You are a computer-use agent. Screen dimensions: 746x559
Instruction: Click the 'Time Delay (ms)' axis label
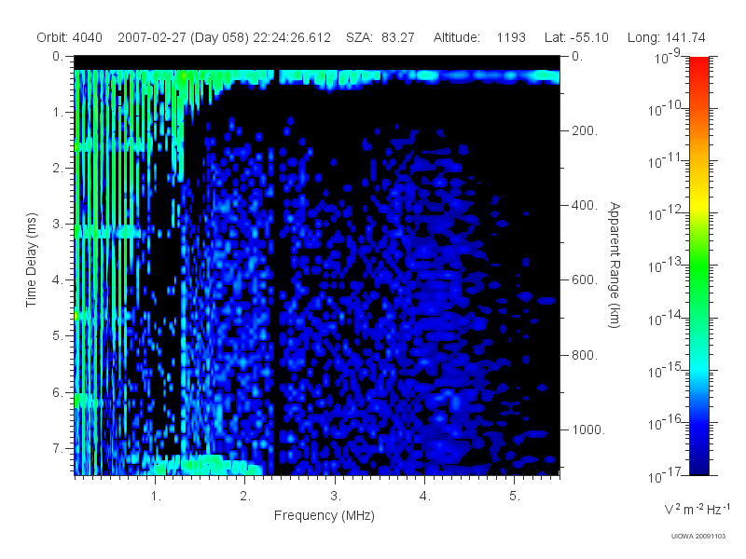[31, 260]
